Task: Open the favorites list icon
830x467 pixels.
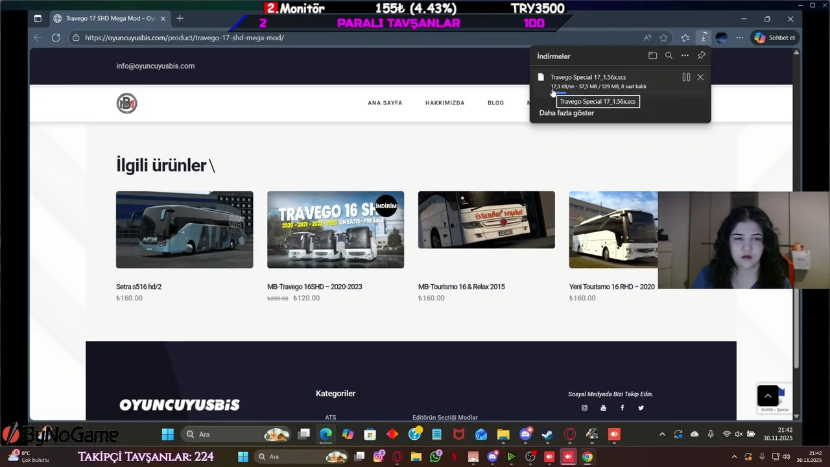Action: tap(685, 38)
